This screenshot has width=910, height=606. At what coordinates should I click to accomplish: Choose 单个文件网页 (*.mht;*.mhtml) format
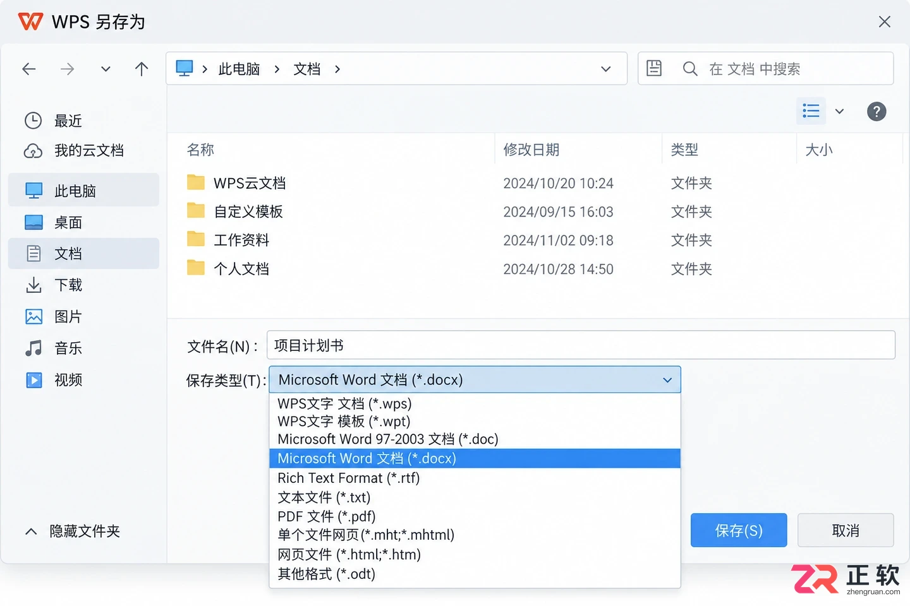click(x=475, y=535)
